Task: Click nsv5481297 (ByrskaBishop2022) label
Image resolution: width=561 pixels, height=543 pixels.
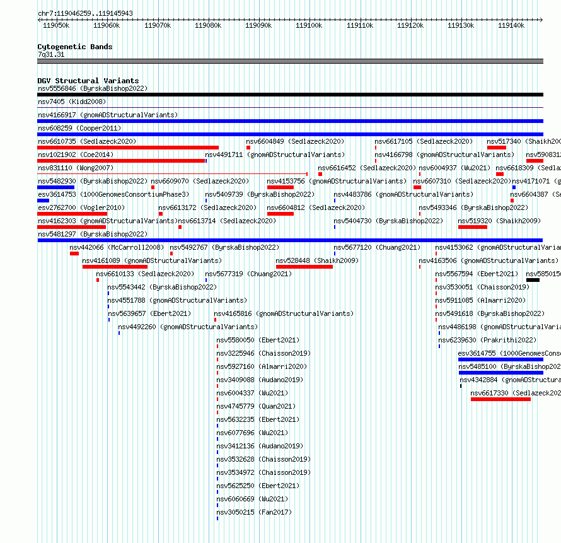Action: [x=93, y=234]
